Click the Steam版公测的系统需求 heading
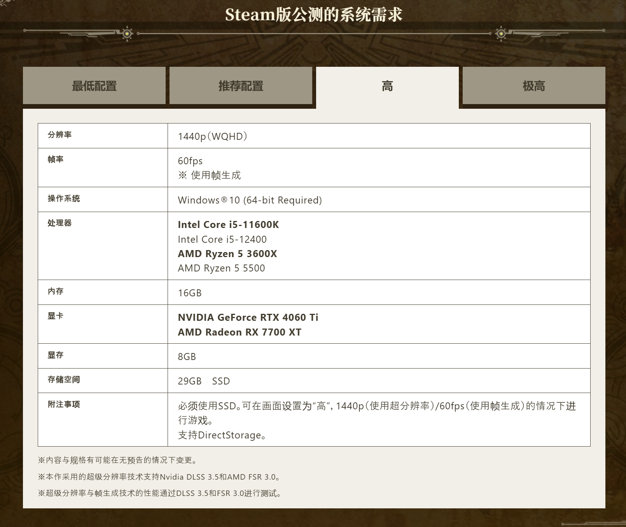626x527 pixels. point(313,15)
